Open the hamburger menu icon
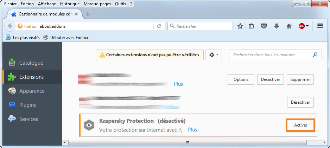 point(320,26)
